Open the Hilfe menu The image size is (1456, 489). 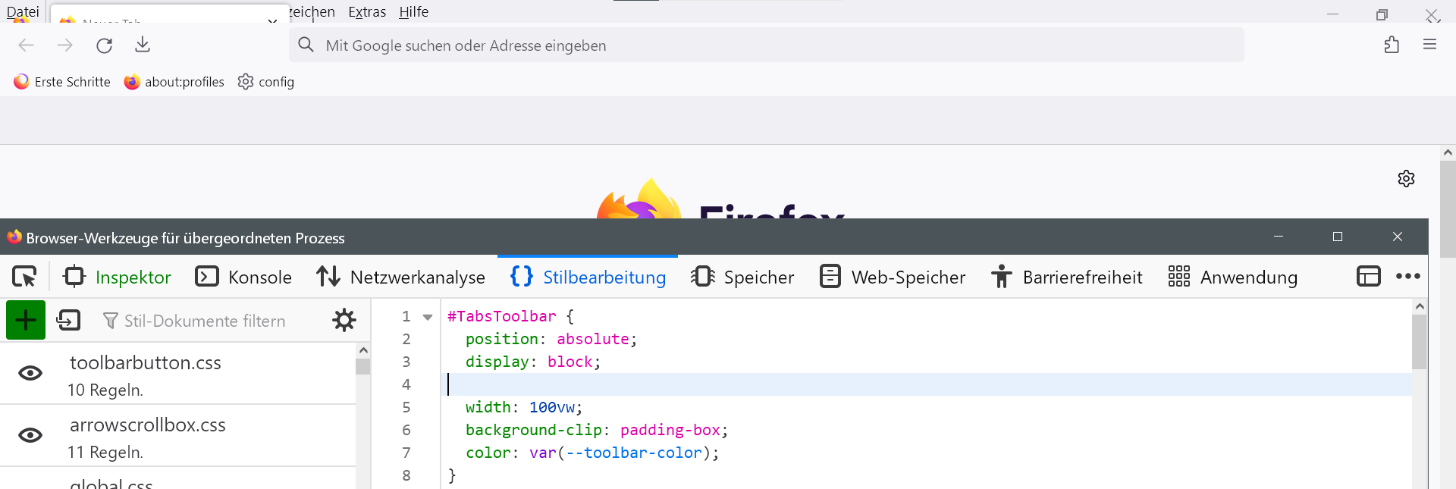coord(414,11)
